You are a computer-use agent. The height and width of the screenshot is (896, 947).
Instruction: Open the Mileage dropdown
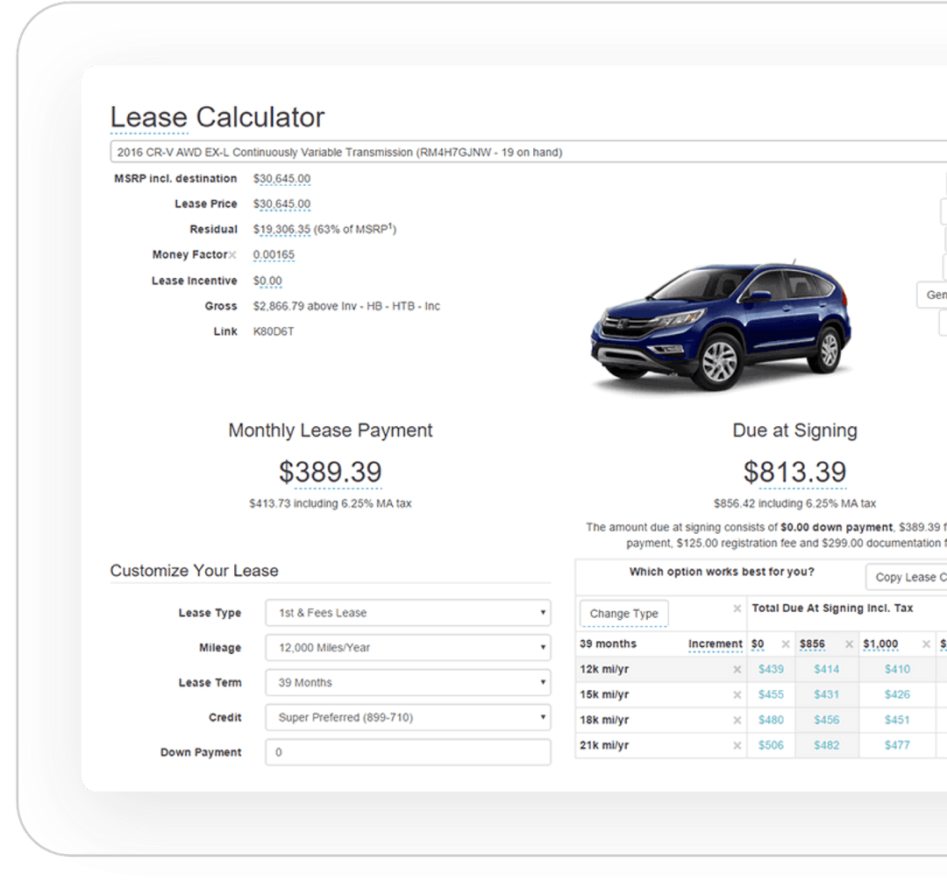tap(409, 648)
